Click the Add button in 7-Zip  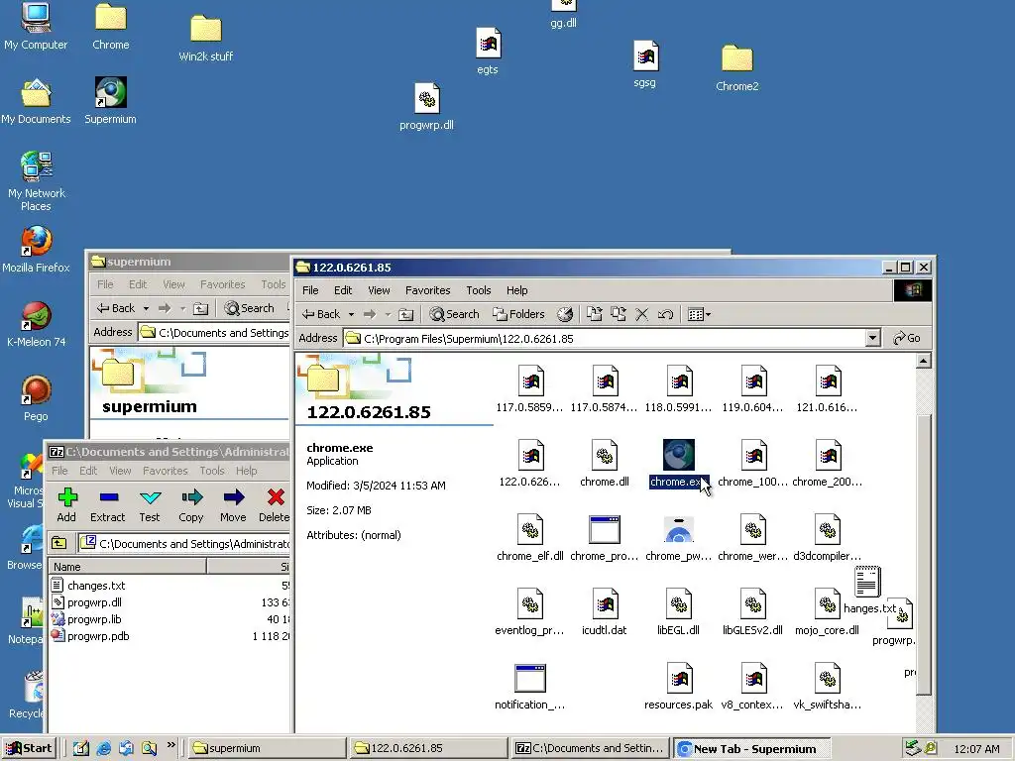click(66, 505)
